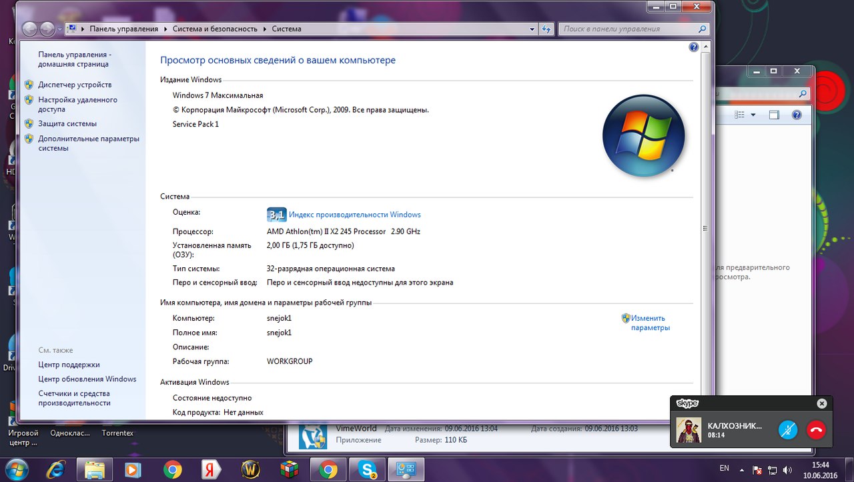The width and height of the screenshot is (854, 482).
Task: Expand arrow after Панель управления in address bar
Action: pos(165,29)
